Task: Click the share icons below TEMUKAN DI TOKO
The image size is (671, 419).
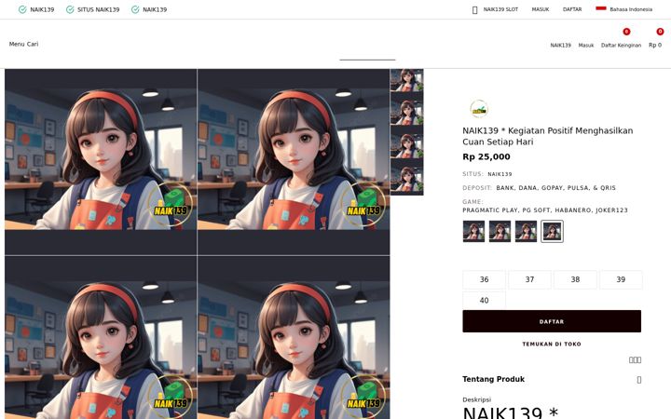Action: 635,360
